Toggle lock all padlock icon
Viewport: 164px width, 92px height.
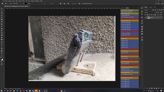coord(155,15)
